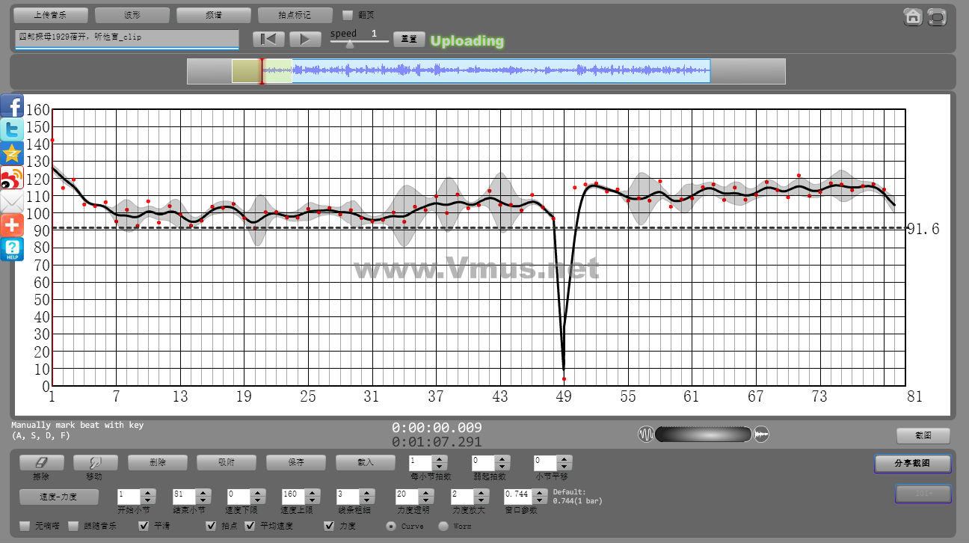This screenshot has width=969, height=543.
Task: Decrease 弱起拍数 with down arrow
Action: tap(503, 467)
